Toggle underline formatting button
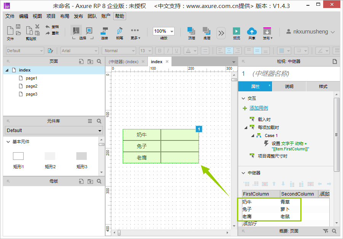Screen dimensions: 343x239 point(176,51)
